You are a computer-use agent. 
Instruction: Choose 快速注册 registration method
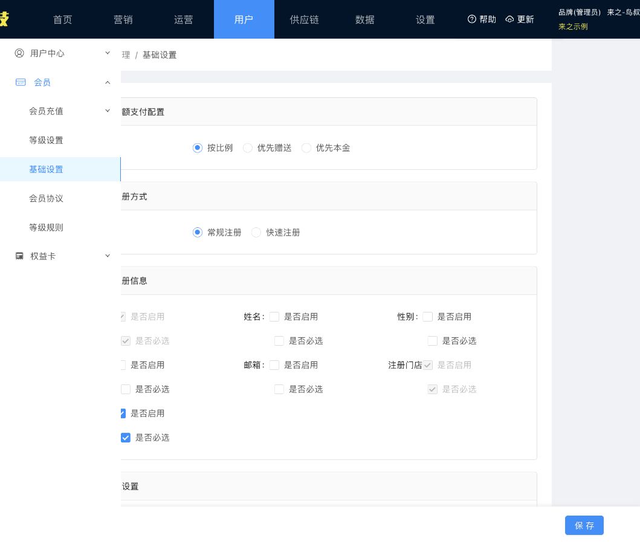[256, 232]
